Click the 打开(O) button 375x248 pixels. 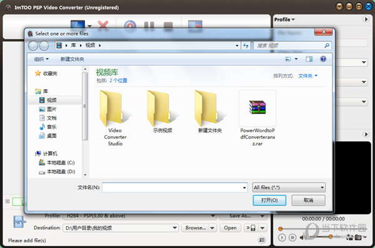point(269,200)
